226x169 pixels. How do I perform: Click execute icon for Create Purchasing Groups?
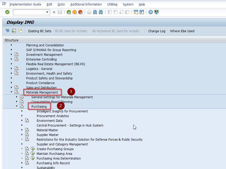point(33,149)
